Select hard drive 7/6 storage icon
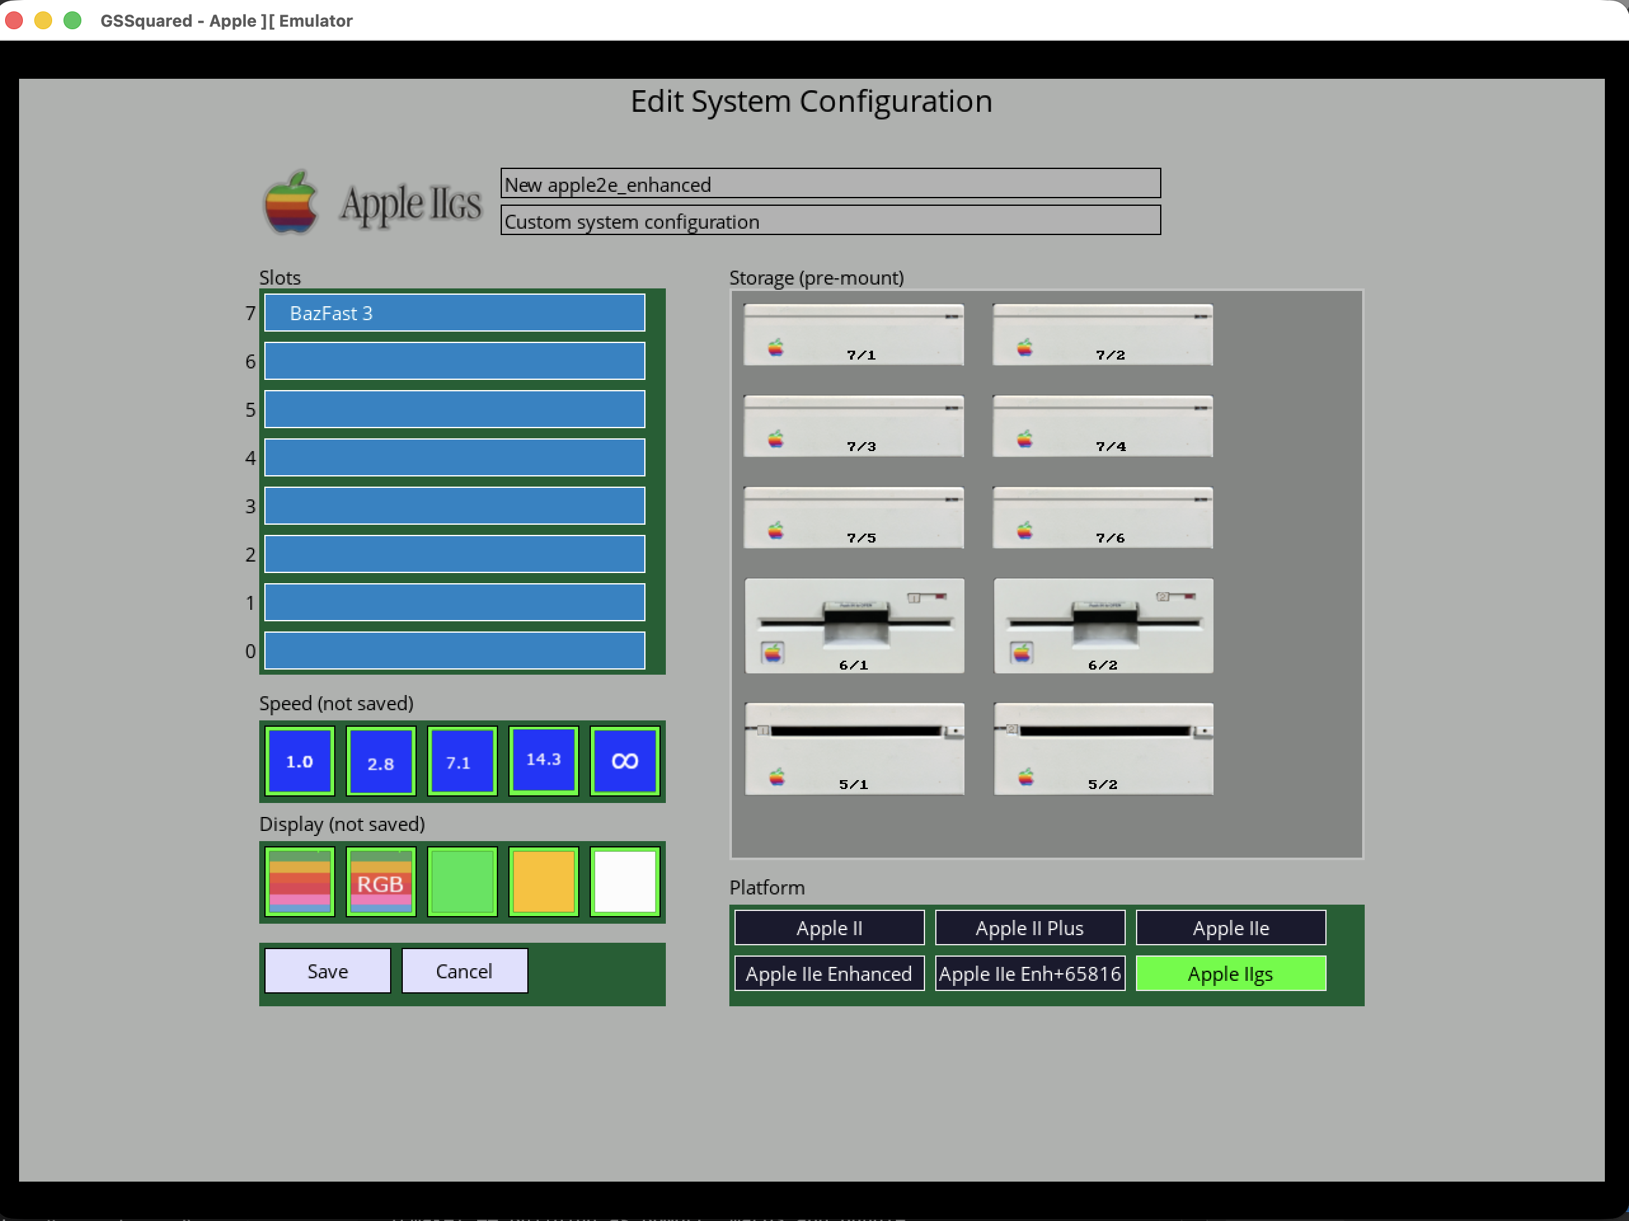 1102,517
